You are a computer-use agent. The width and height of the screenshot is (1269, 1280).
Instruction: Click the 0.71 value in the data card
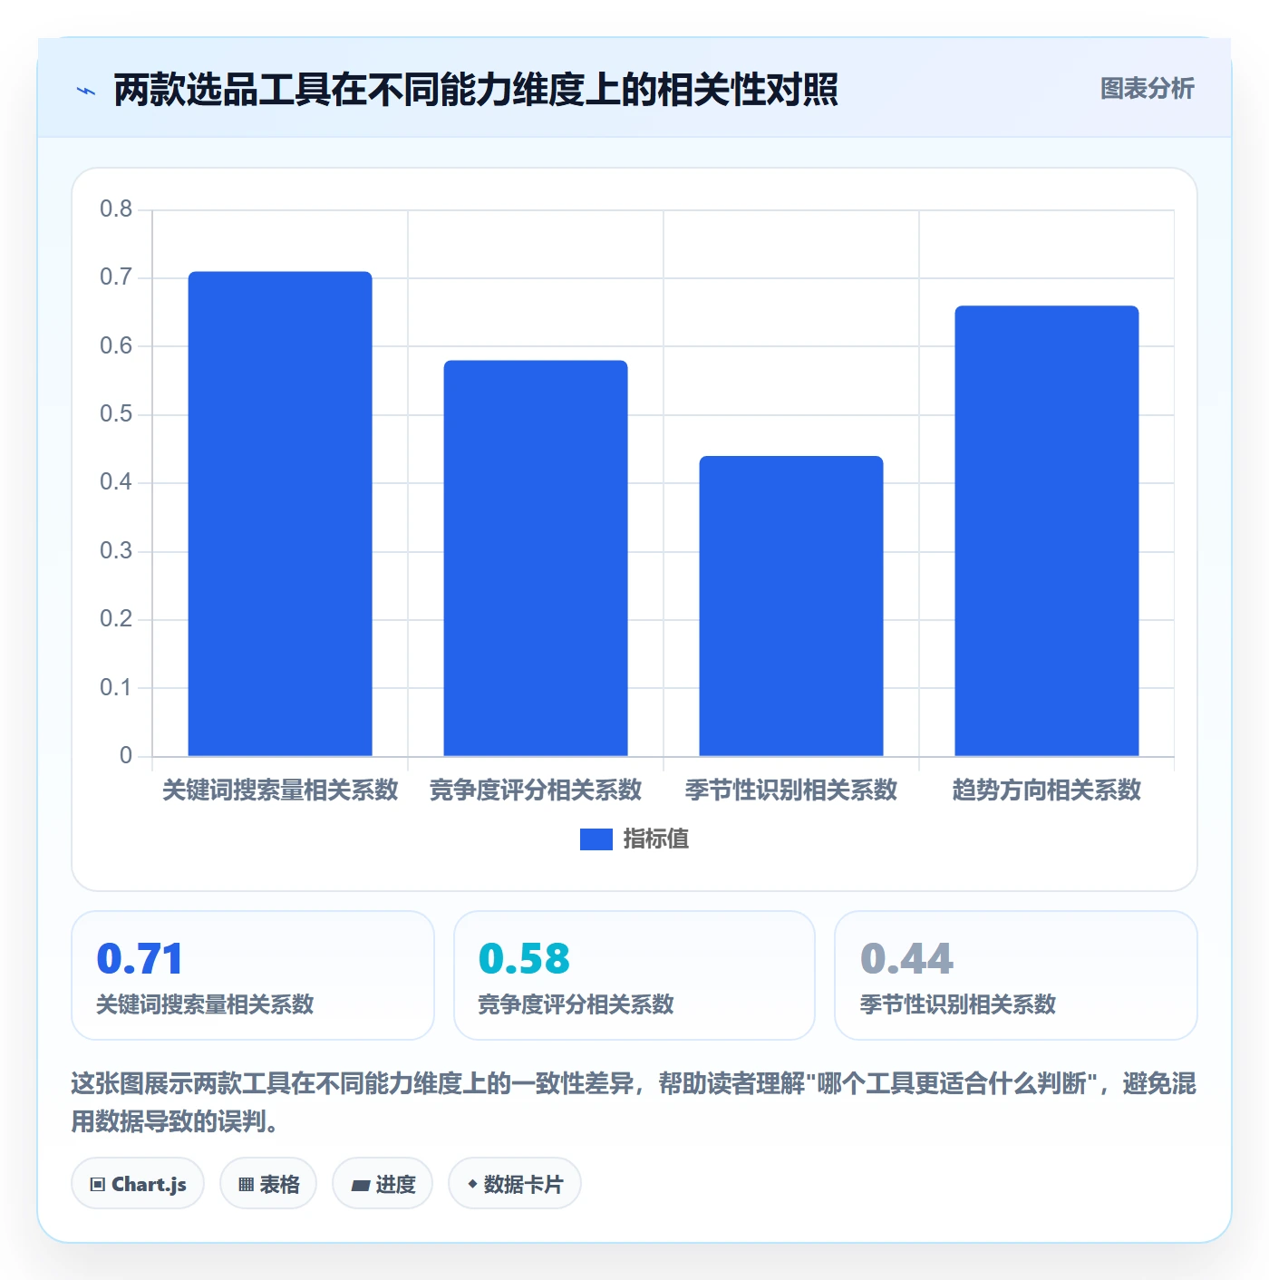(140, 958)
